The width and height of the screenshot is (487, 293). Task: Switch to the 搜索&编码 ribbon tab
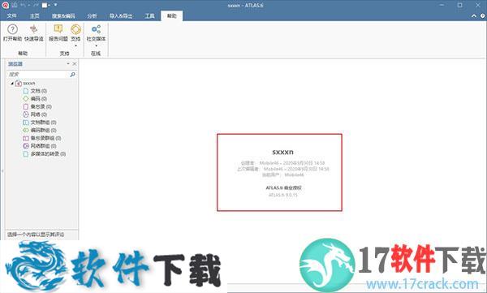pyautogui.click(x=63, y=16)
